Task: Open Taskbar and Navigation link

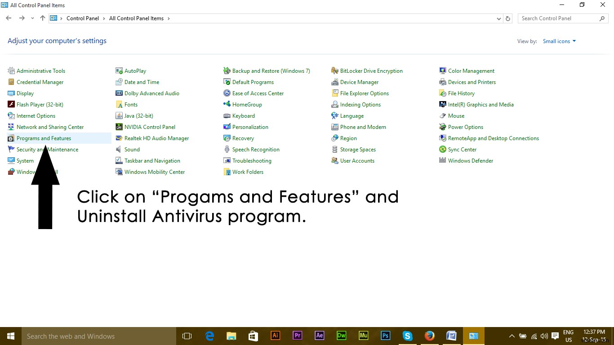Action: click(152, 161)
